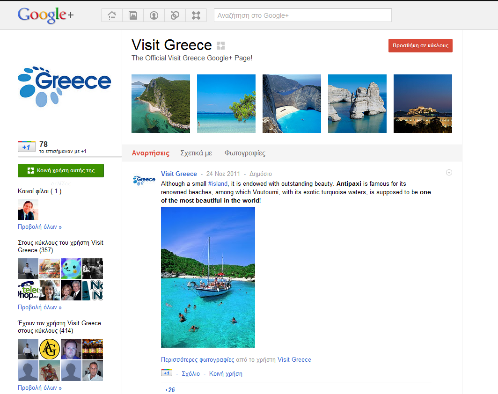Open the Games icon in top toolbar

(196, 15)
